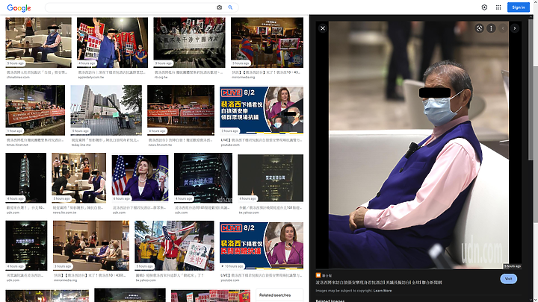Open the news.ltn.com.tw night banner thumbnail
Viewport: 538px width, 302px height.
[181, 110]
